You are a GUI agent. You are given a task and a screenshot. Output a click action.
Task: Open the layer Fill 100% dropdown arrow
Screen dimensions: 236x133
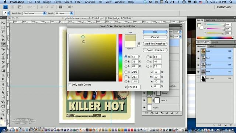[180, 37]
